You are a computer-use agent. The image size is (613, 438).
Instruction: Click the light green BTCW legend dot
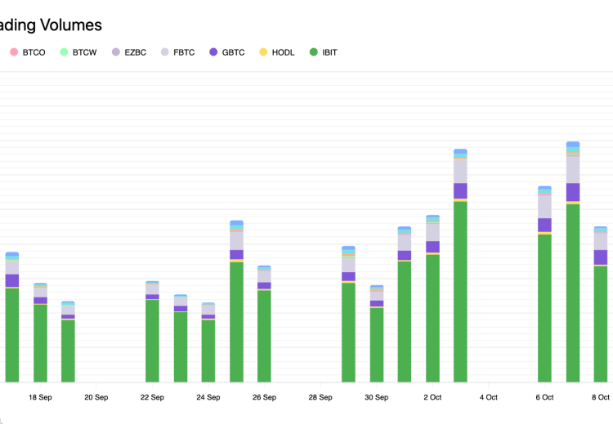(64, 52)
